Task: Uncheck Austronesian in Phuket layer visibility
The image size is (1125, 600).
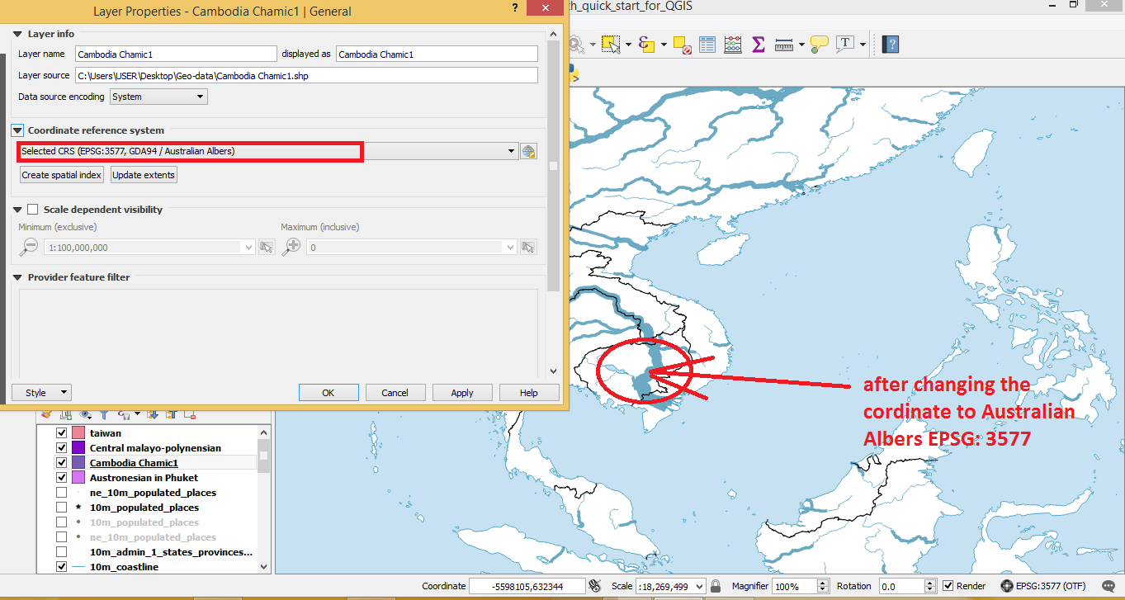Action: (61, 478)
